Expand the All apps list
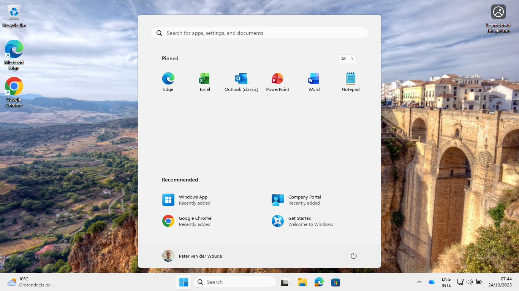This screenshot has width=519, height=291. coord(347,59)
